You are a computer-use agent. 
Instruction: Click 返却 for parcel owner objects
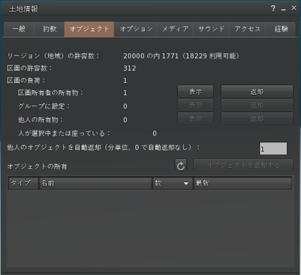[x=257, y=92]
